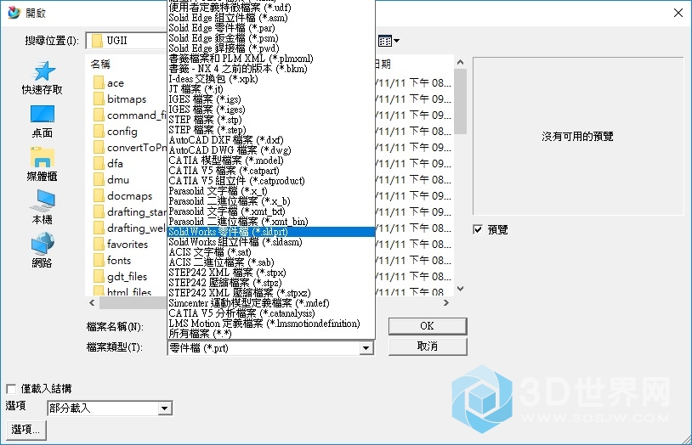Choose SolidWorks assembly (*.sldasm) file type
This screenshot has width=692, height=445.
271,242
